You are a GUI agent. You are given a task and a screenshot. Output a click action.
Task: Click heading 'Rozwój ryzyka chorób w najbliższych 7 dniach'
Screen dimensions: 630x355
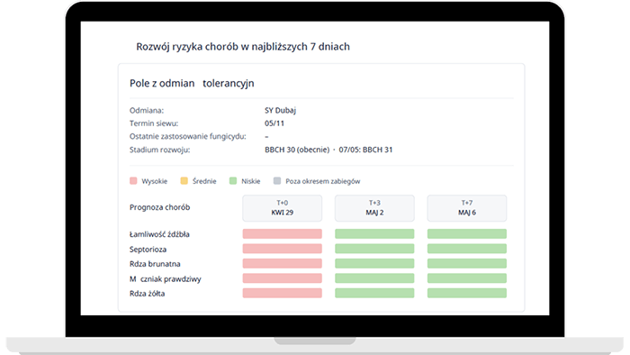coord(243,47)
